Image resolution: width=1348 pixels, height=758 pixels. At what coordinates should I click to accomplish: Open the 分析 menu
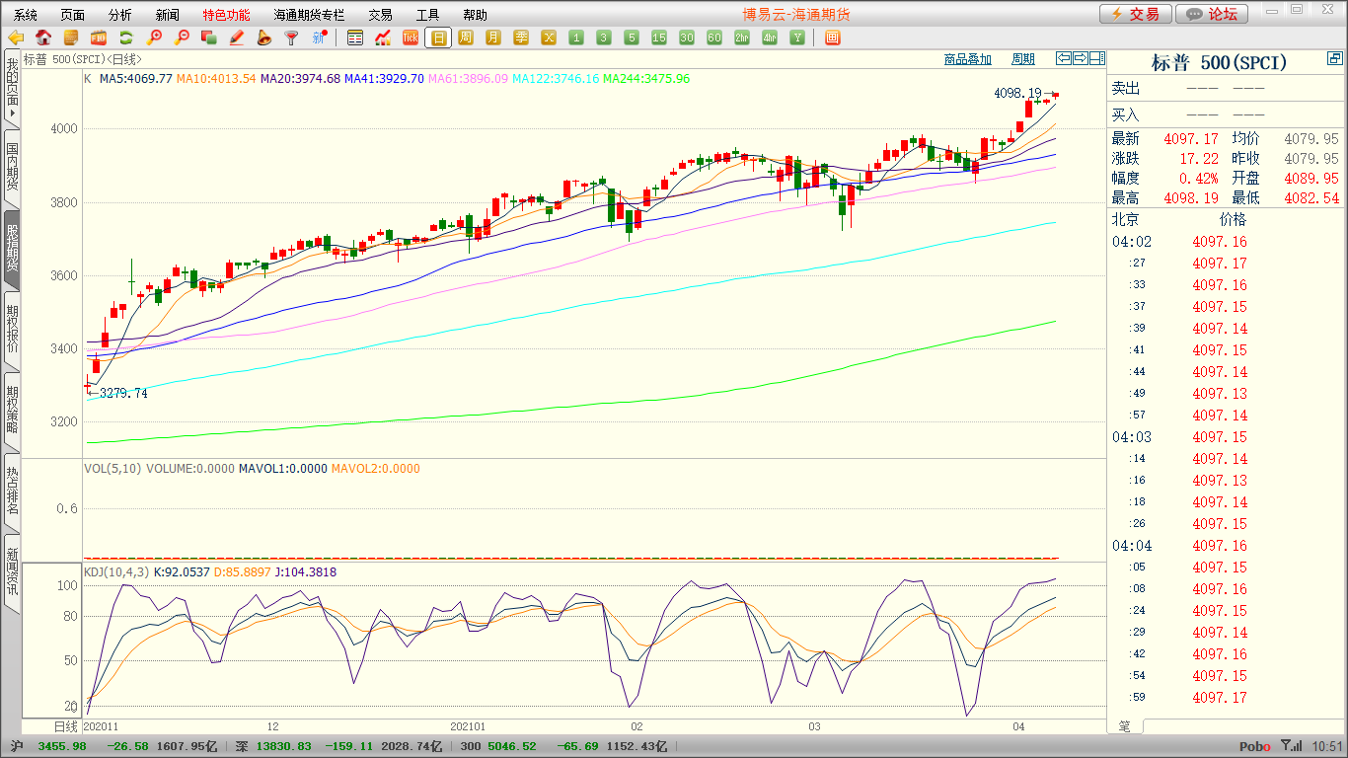pyautogui.click(x=120, y=15)
